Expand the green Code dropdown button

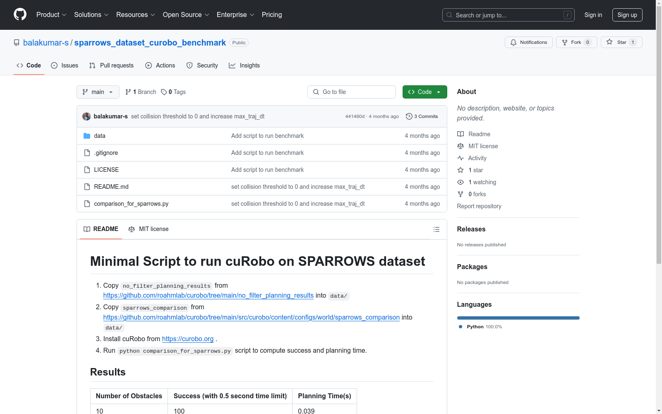coord(425,92)
